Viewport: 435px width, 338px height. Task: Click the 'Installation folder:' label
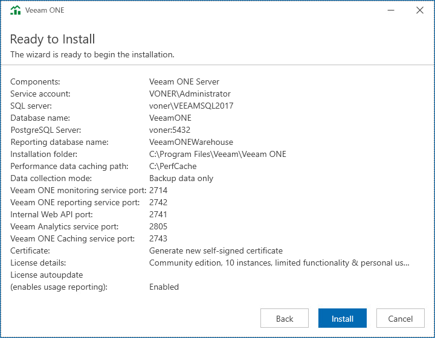click(x=44, y=154)
